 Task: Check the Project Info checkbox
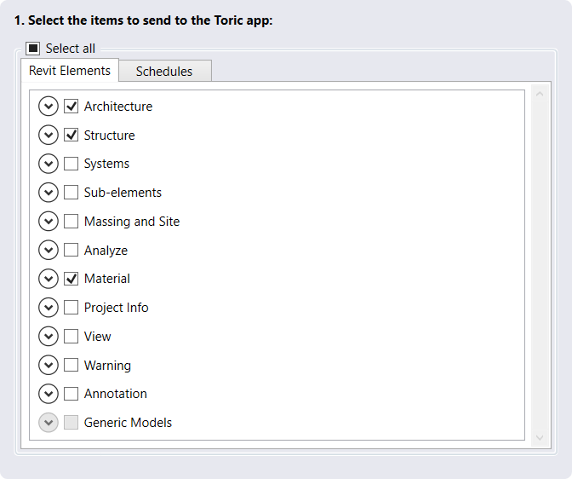pos(71,308)
